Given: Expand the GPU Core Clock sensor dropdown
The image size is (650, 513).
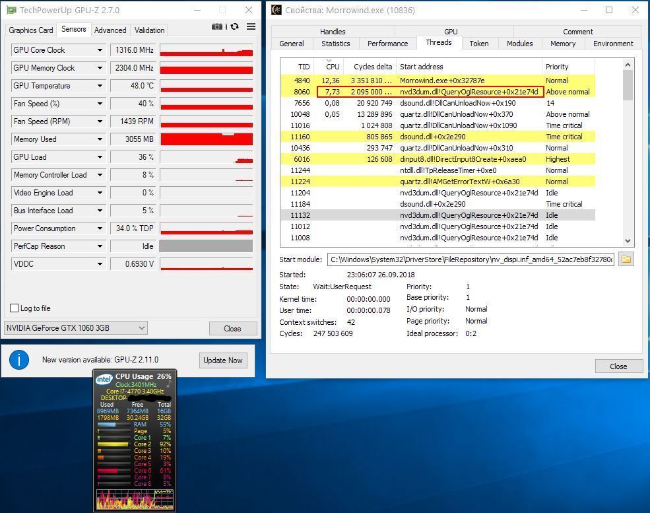Looking at the screenshot, I should [x=100, y=50].
